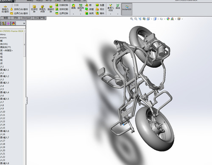Image resolution: width=212 pixels, height=165 pixels.
Task: Select the Linear Pattern (线性阵列) tool
Action: tap(81, 8)
